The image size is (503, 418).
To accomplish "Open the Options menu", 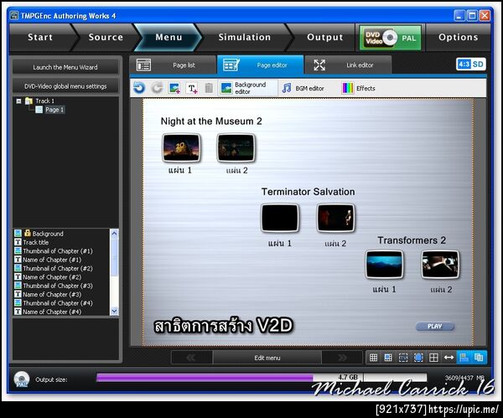I will pyautogui.click(x=458, y=38).
